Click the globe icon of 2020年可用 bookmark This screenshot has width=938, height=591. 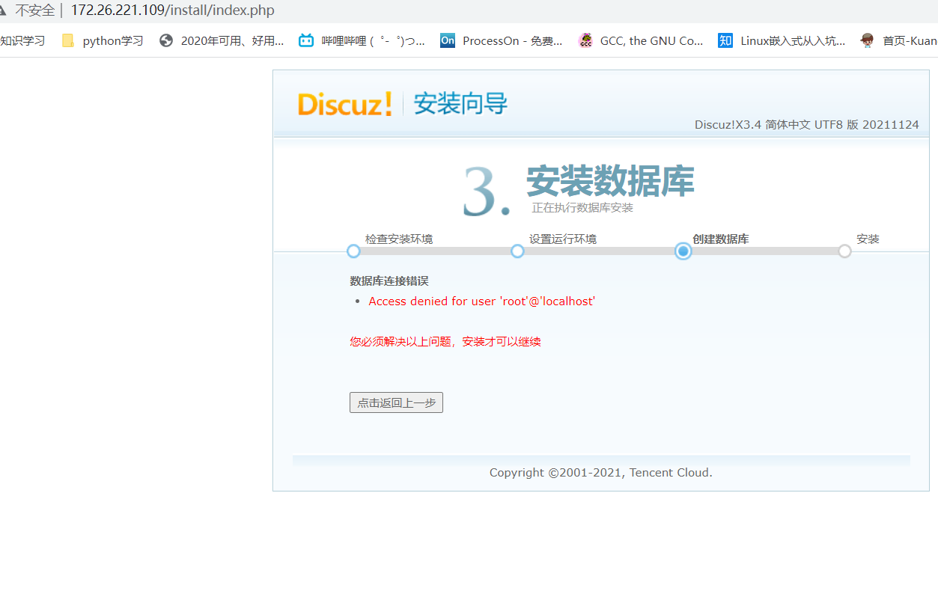[166, 40]
